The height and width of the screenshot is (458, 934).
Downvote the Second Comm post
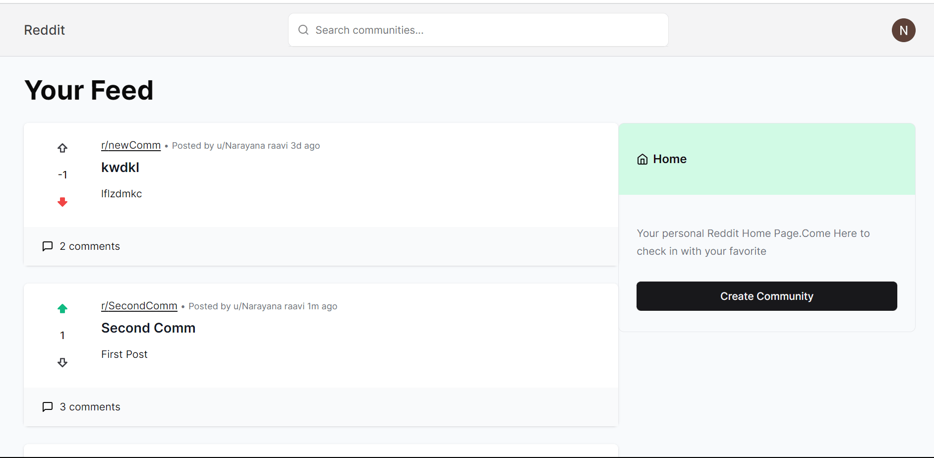[x=62, y=362]
